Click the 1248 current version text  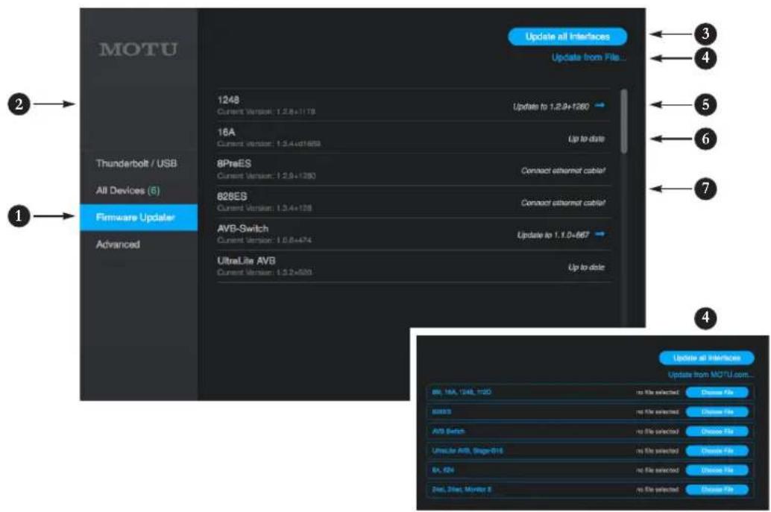pos(266,112)
